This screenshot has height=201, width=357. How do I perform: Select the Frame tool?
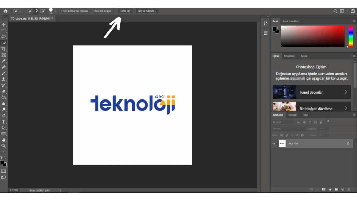click(x=3, y=55)
